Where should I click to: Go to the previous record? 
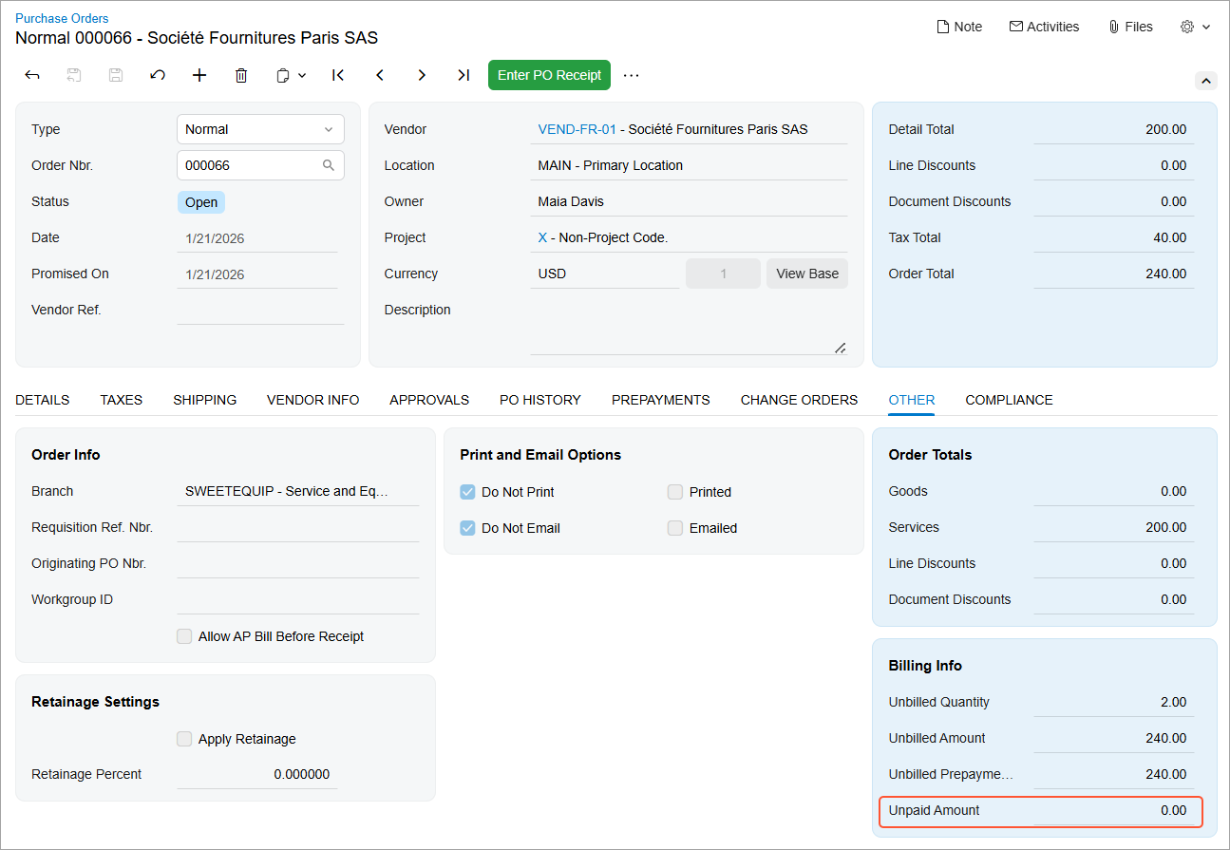click(380, 75)
